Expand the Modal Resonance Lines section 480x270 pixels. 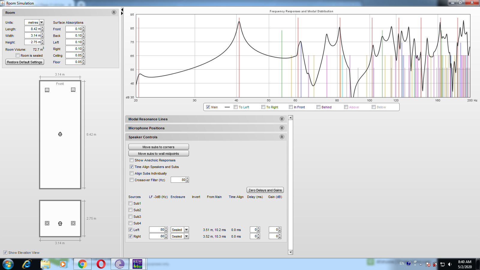(x=282, y=119)
